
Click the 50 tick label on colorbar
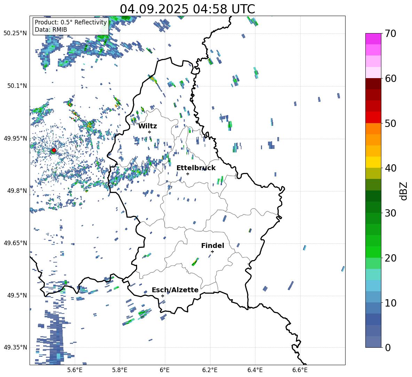(390, 123)
